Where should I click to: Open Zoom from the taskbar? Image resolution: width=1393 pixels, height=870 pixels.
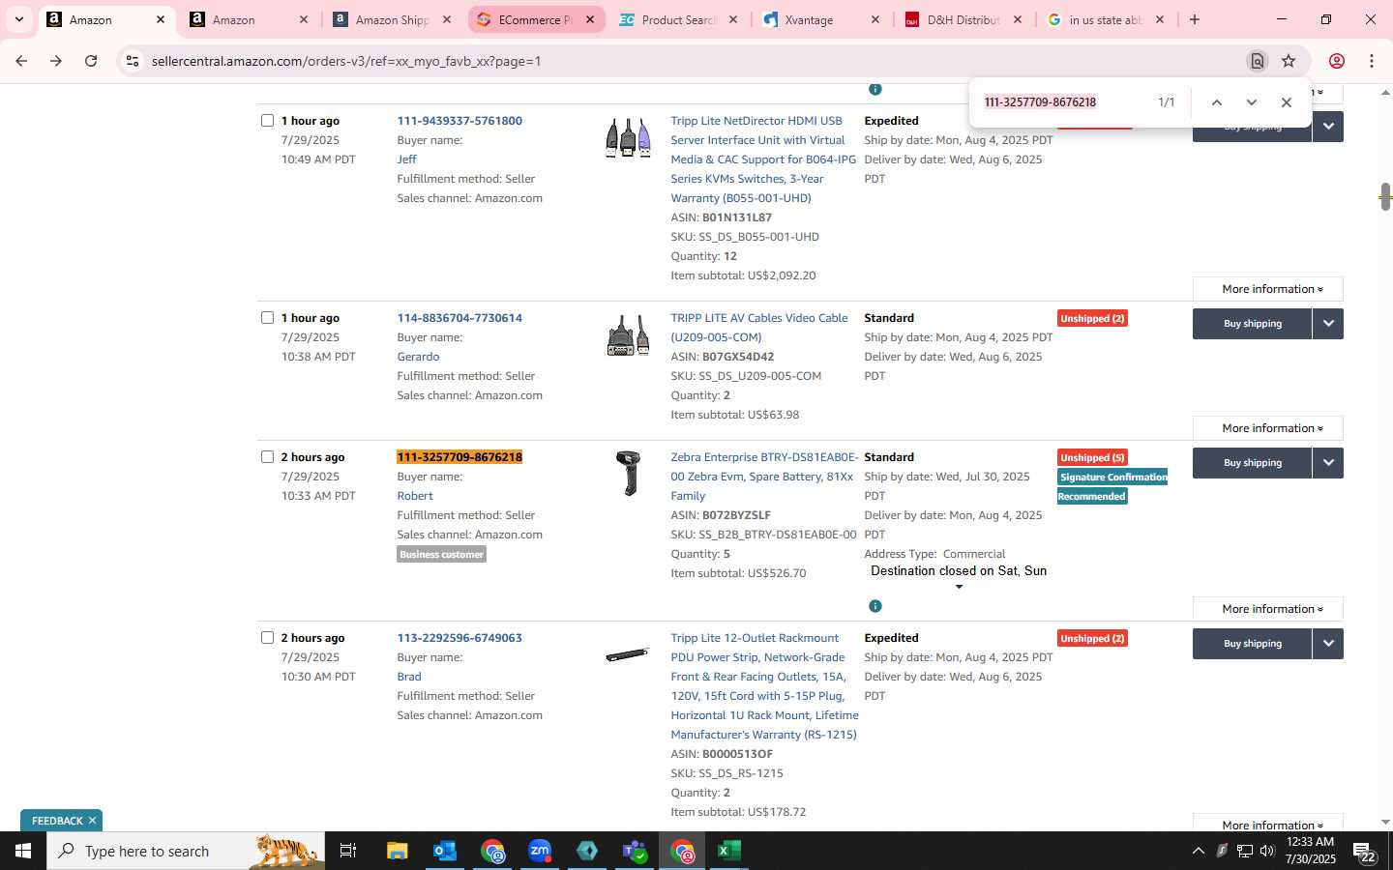click(x=540, y=851)
